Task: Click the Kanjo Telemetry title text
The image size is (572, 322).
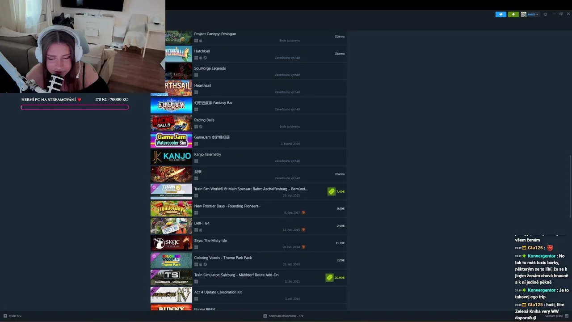Action: coord(207,154)
